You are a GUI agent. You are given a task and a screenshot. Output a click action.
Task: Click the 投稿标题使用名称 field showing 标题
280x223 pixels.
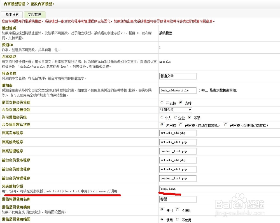tap(178, 199)
